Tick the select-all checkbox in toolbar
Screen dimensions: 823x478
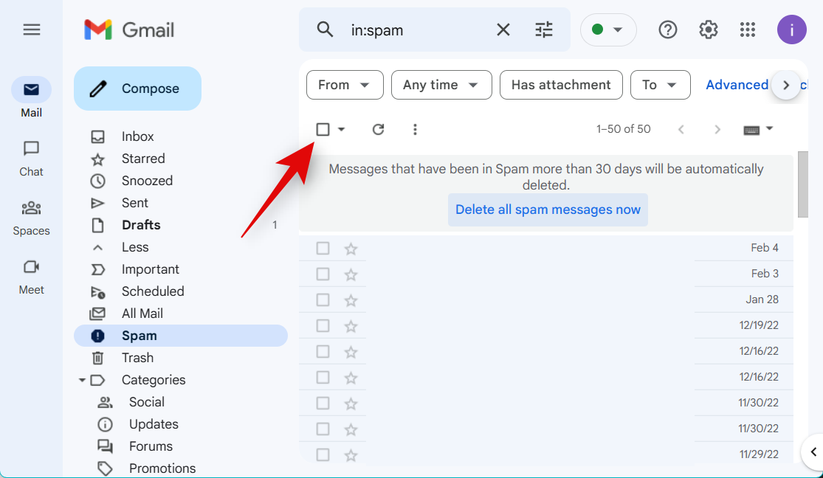[x=323, y=129]
